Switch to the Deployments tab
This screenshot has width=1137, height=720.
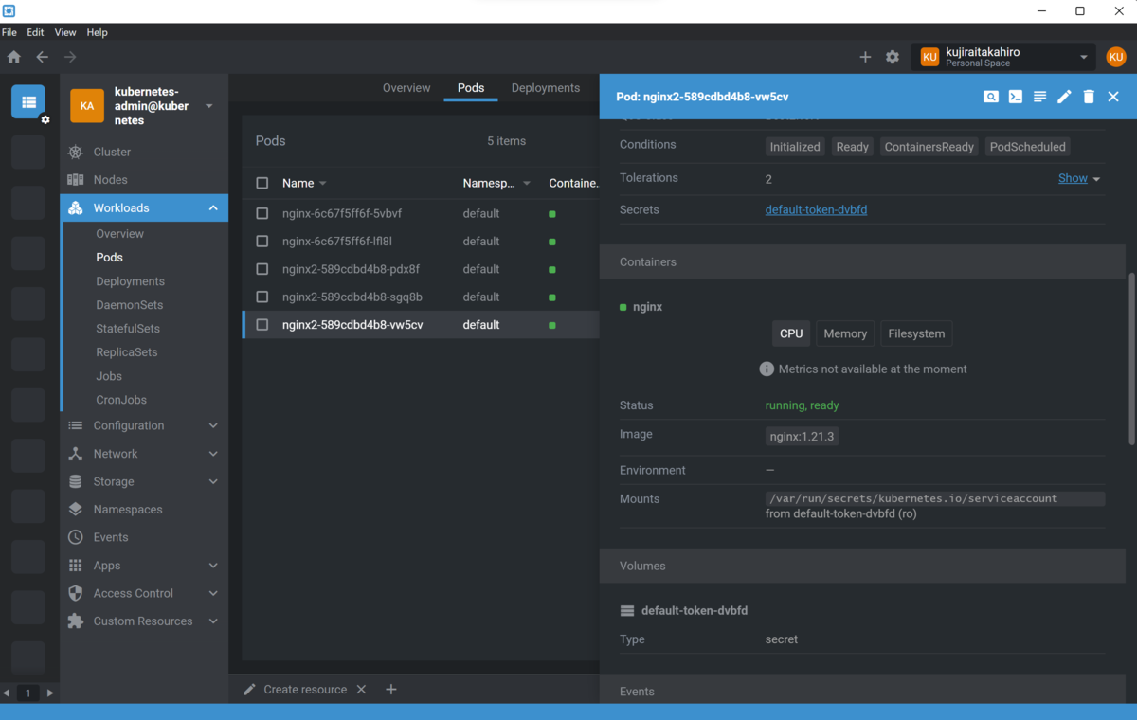[546, 88]
